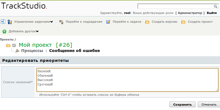Click the magnifier search icon

216,6
